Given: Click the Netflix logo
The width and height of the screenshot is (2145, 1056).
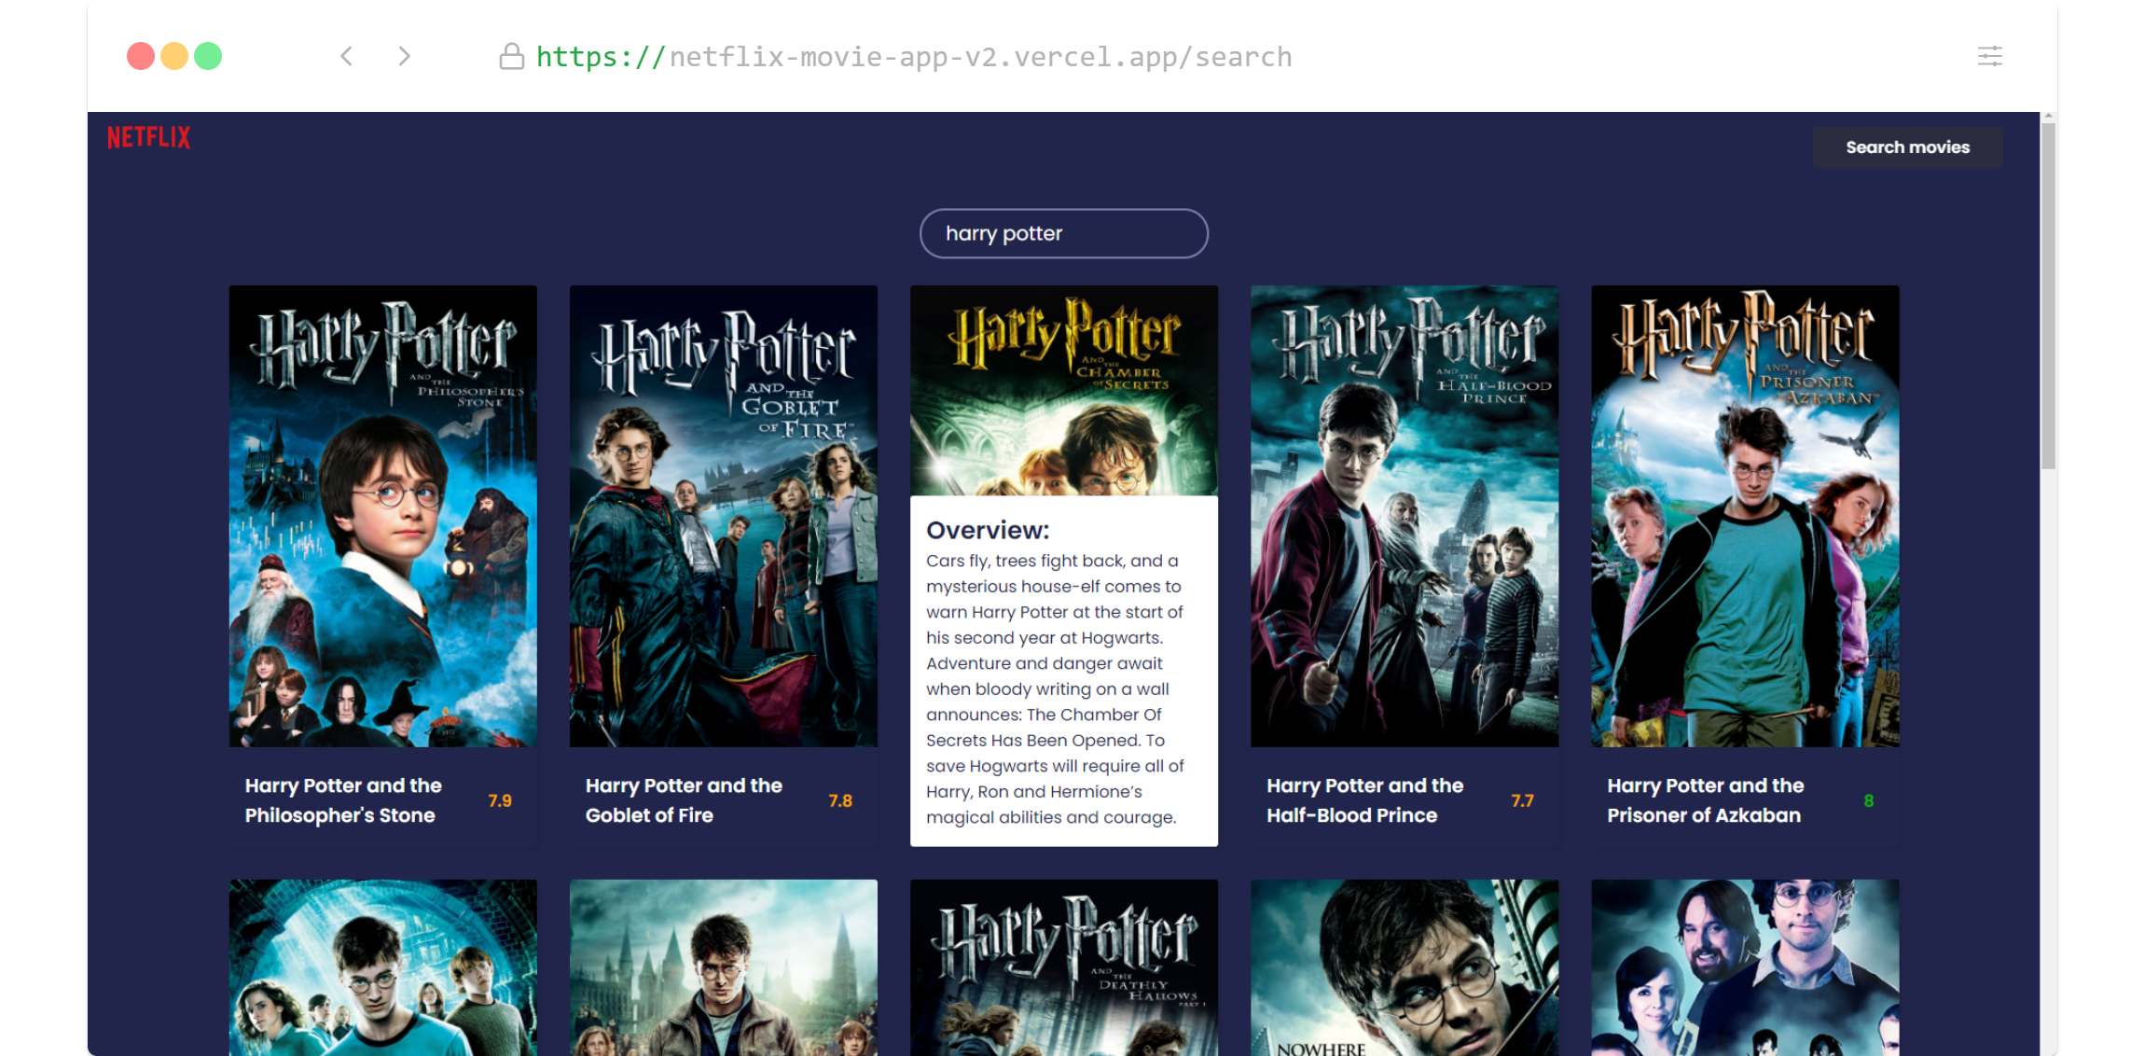Looking at the screenshot, I should (148, 138).
